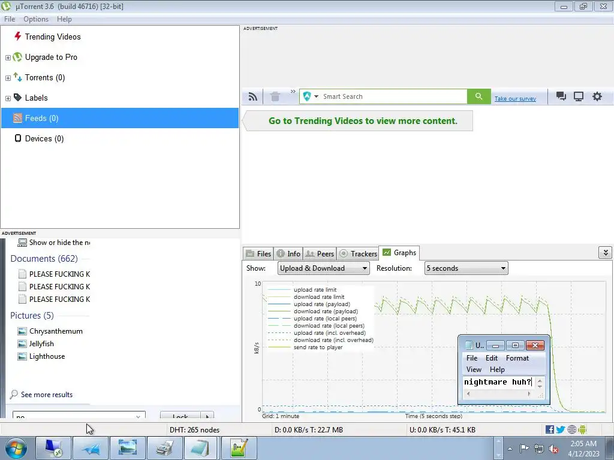Open the Resolution 5 seconds dropdown

click(466, 268)
